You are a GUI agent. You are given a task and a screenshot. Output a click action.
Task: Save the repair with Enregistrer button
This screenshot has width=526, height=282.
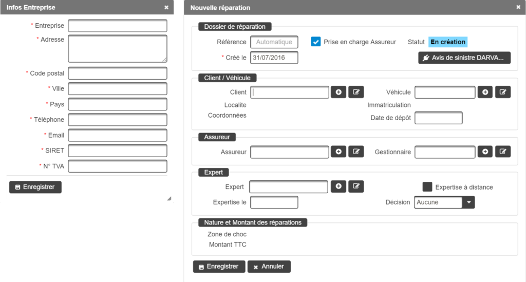(219, 267)
